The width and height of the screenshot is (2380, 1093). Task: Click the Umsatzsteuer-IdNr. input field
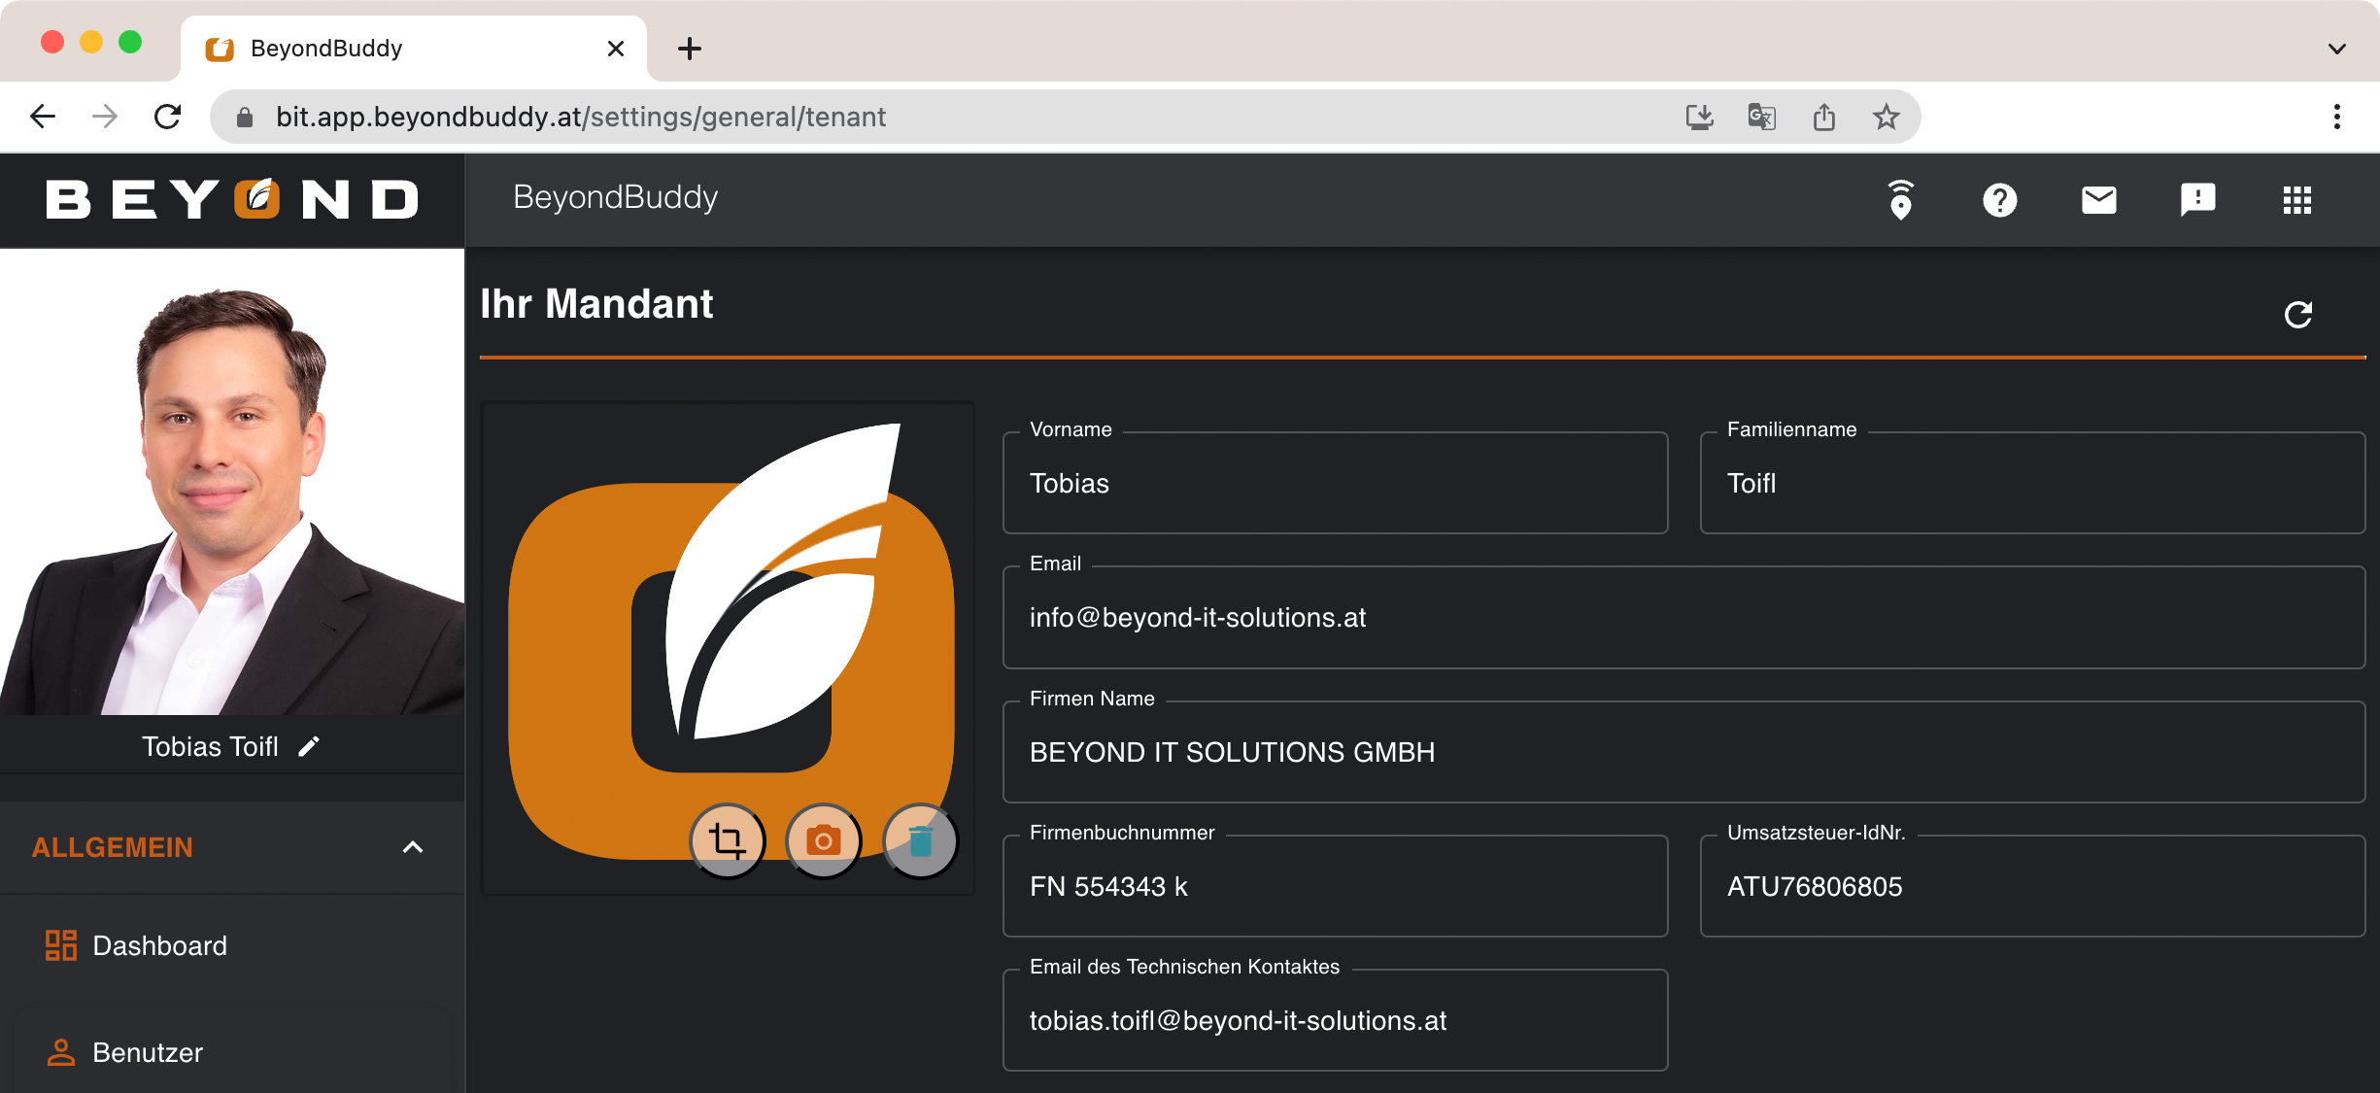(2032, 886)
